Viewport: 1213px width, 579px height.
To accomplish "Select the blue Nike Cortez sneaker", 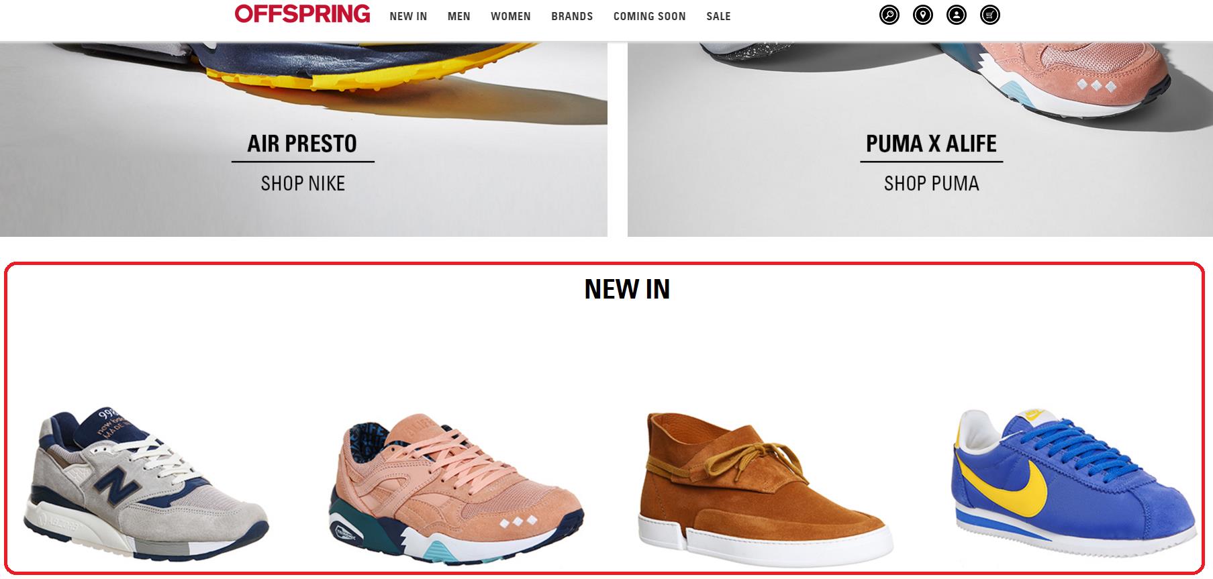I will click(1073, 483).
